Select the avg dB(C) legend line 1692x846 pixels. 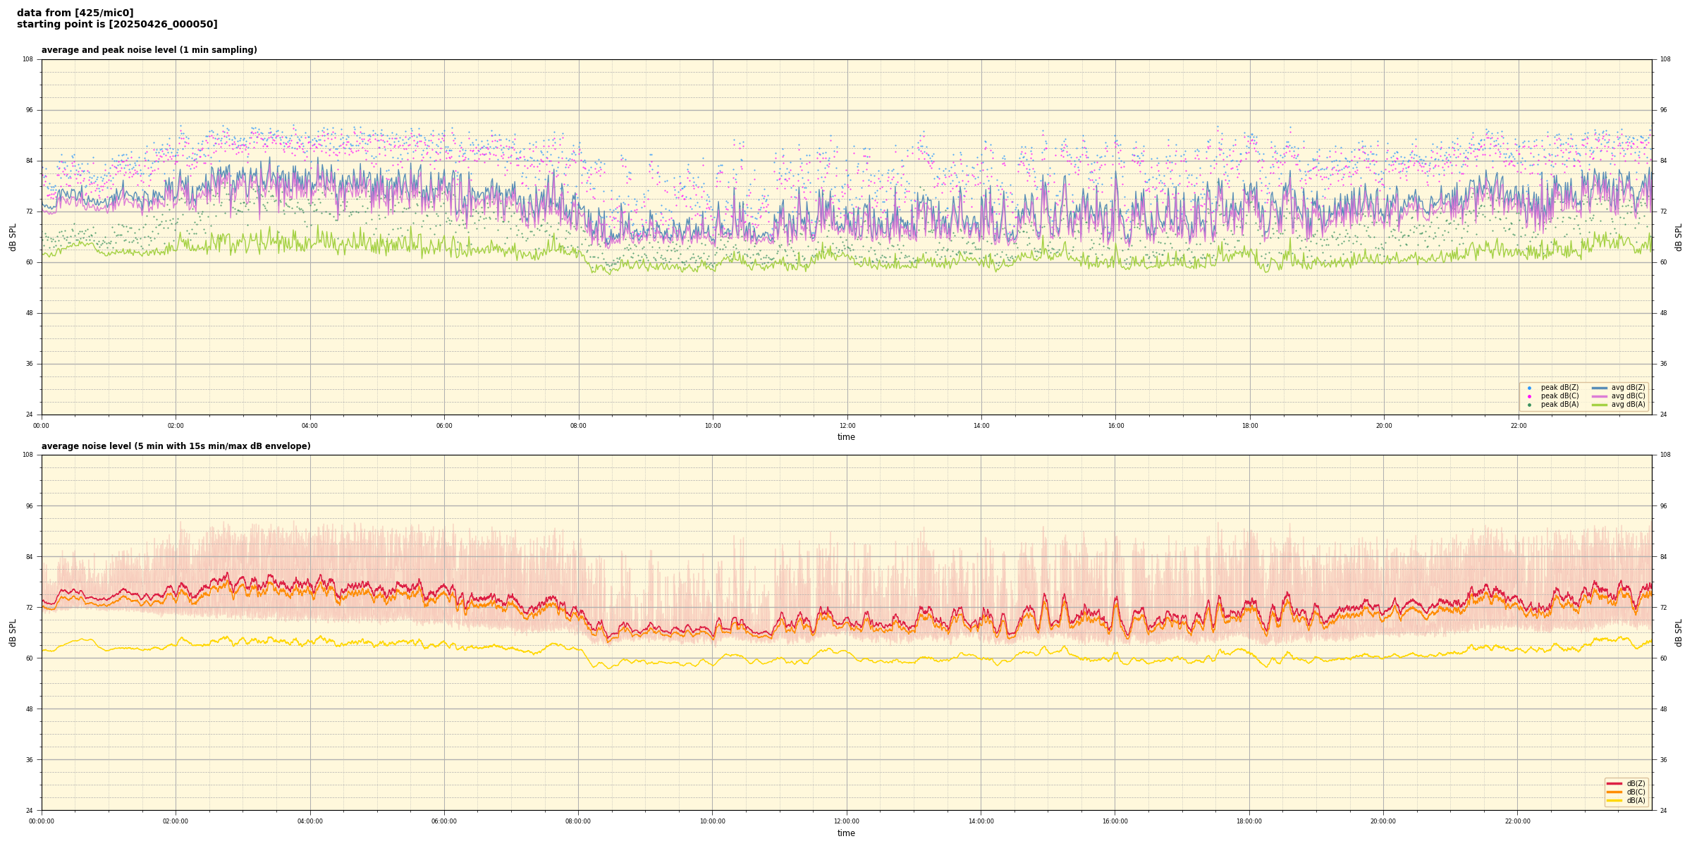click(x=1600, y=396)
